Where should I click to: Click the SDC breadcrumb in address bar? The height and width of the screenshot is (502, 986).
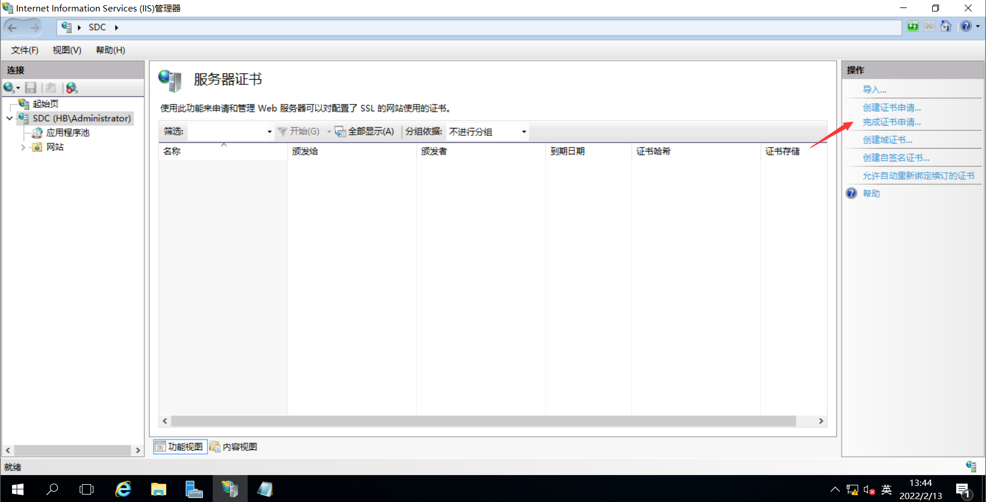point(97,27)
